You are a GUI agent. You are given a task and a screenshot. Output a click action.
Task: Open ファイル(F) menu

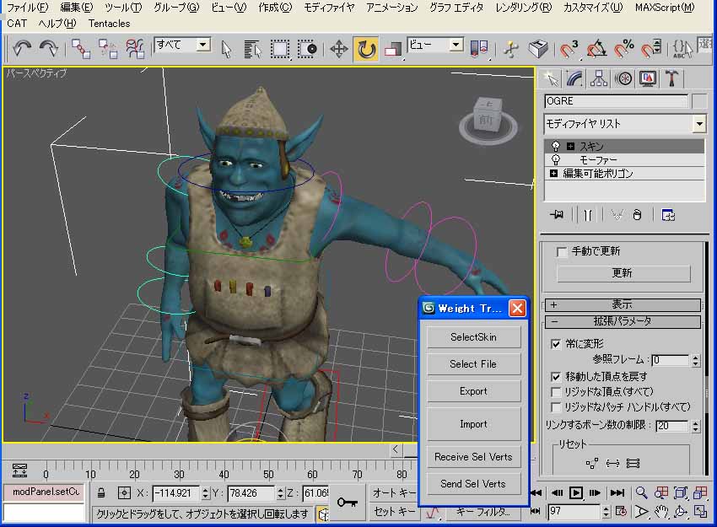pyautogui.click(x=28, y=8)
